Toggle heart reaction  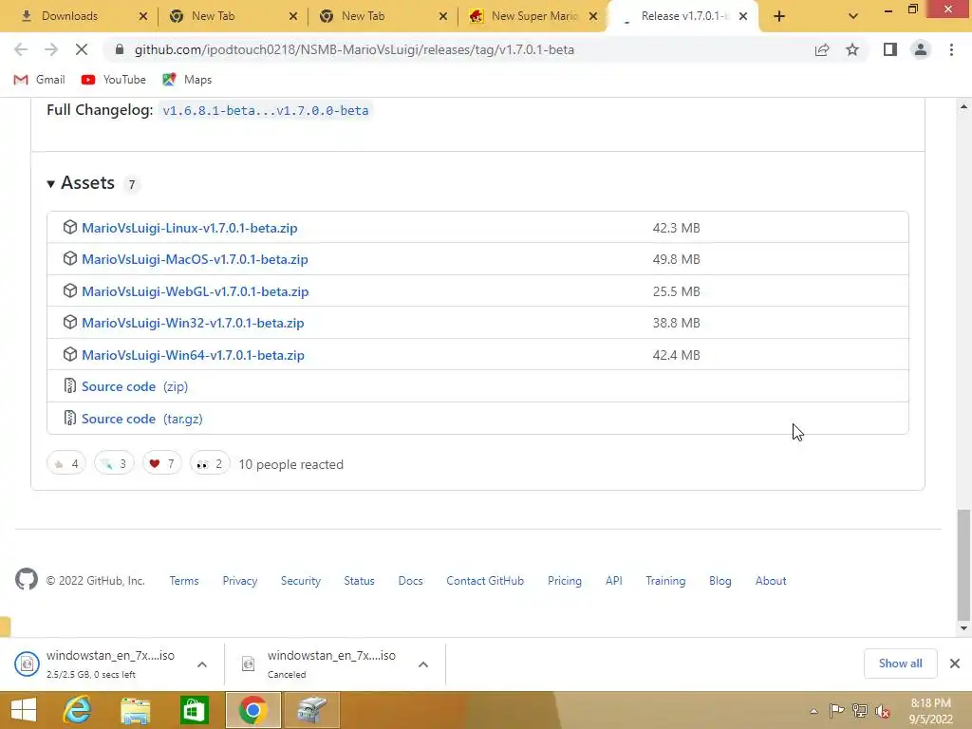161,463
